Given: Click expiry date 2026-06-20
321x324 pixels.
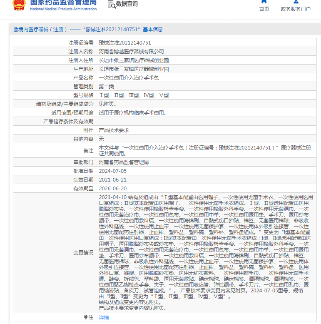Looking at the screenshot, I should 112,189.
